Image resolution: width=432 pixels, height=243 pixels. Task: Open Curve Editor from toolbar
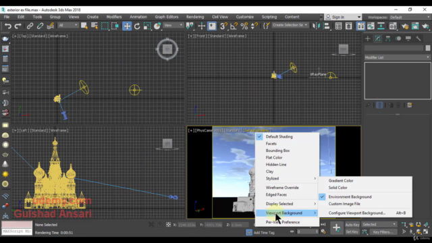point(371,26)
